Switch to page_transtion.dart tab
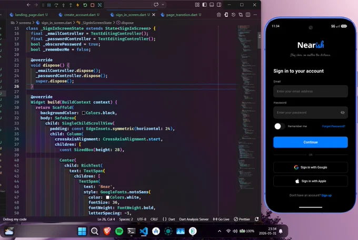The image size is (358, 240). [181, 15]
